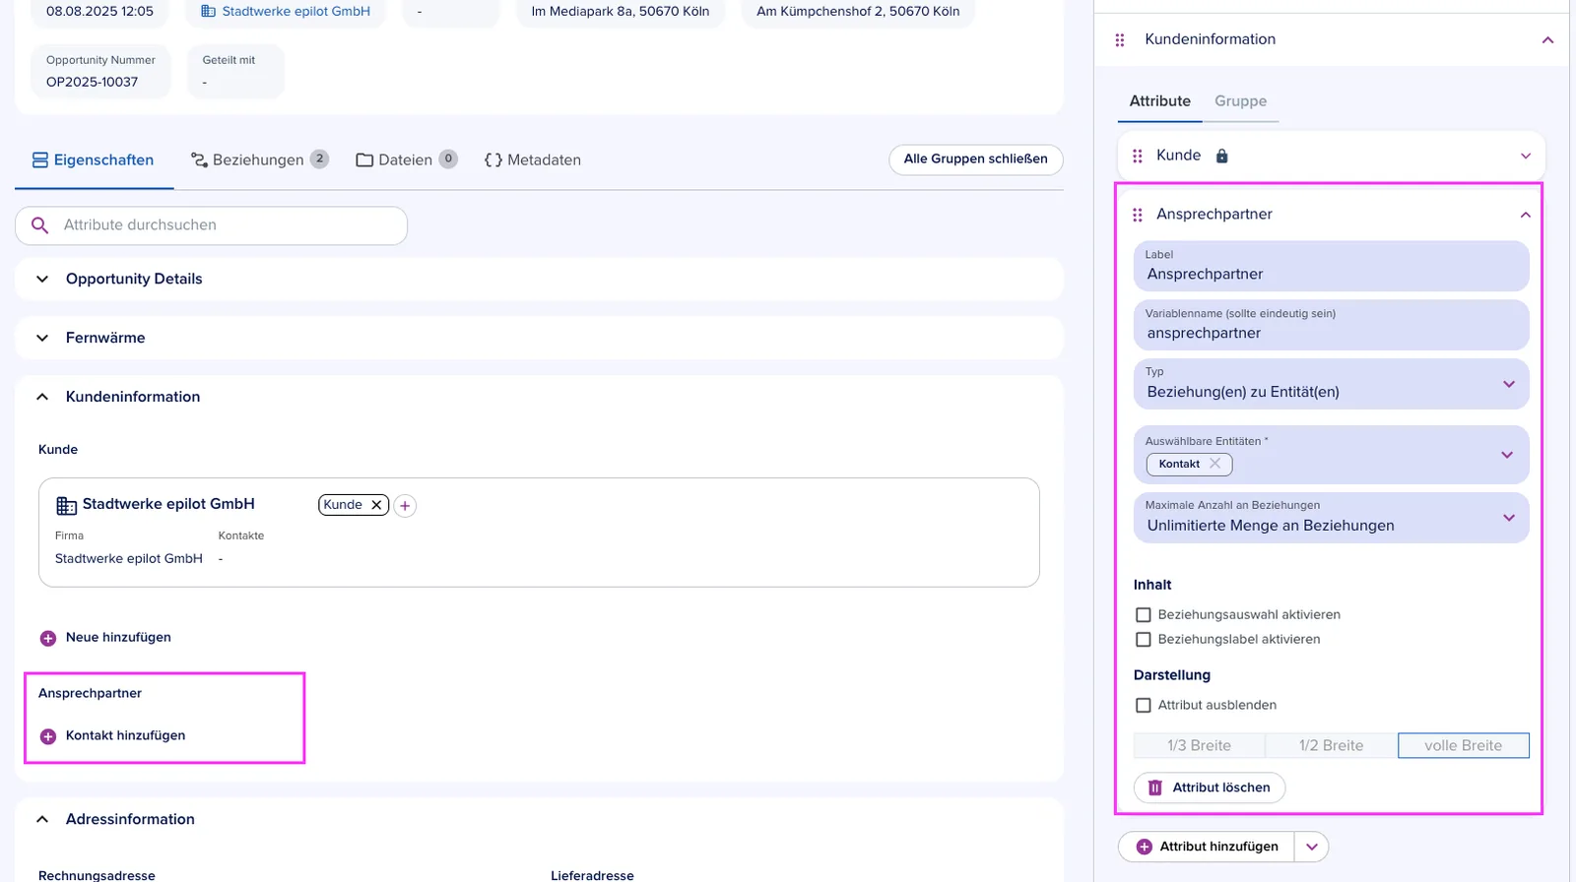Click plus icon for Neue hinzufügen
The image size is (1576, 882).
(47, 638)
